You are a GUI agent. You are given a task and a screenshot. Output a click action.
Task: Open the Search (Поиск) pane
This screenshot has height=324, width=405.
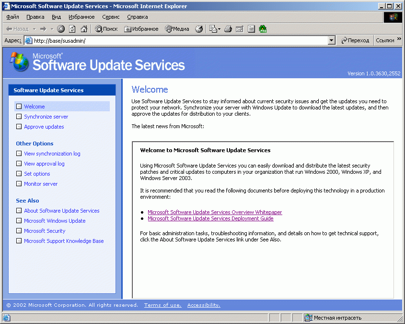(x=106, y=29)
